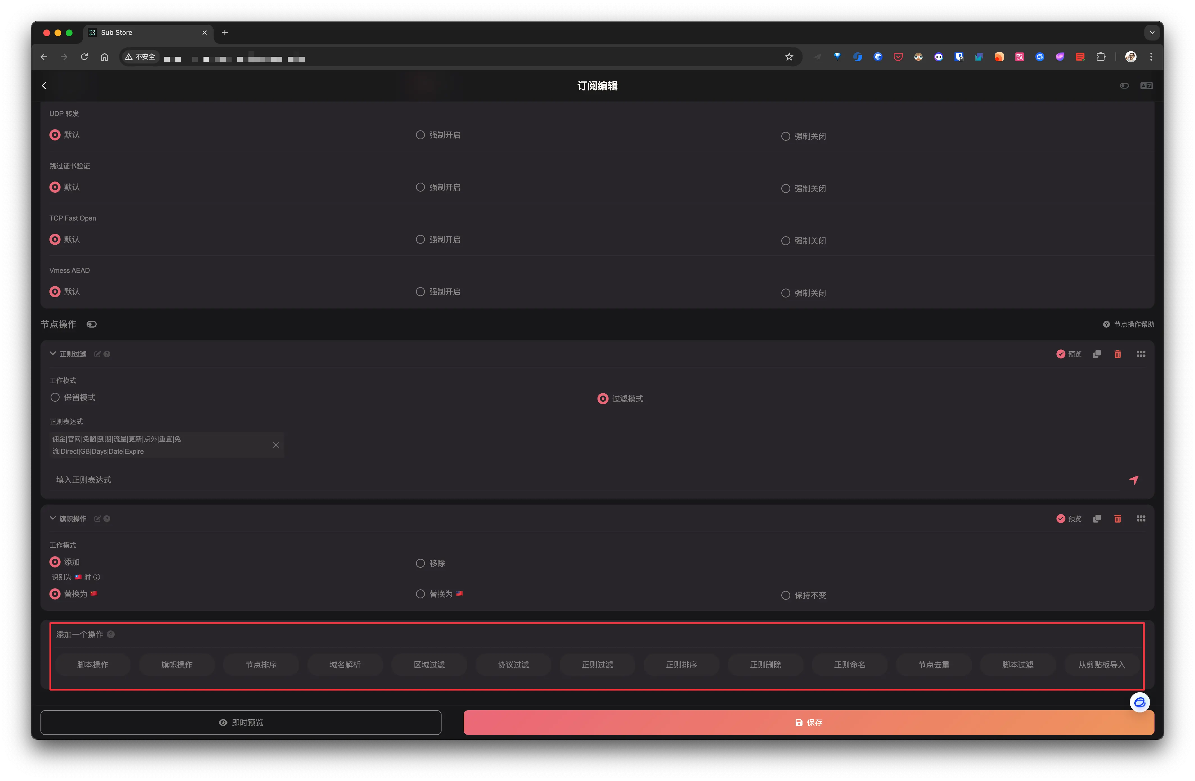Add a 域名解析 operation
The width and height of the screenshot is (1195, 781).
pos(345,665)
